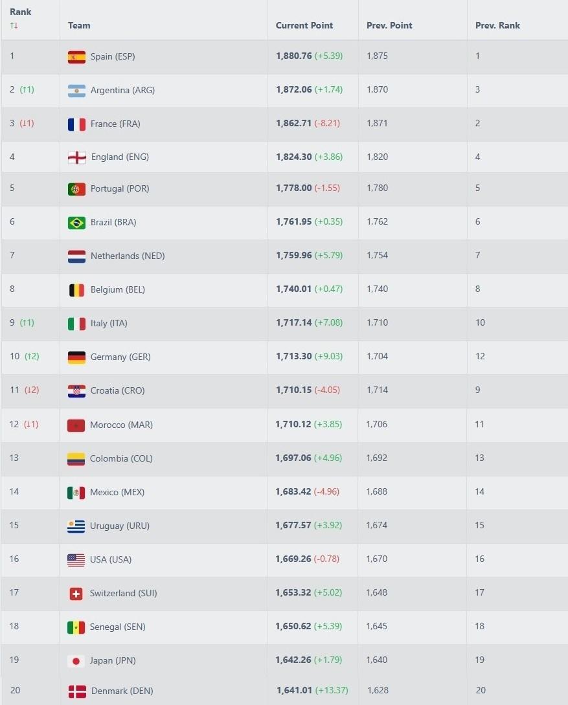
Task: Open the France (FRA) team link
Action: [115, 124]
